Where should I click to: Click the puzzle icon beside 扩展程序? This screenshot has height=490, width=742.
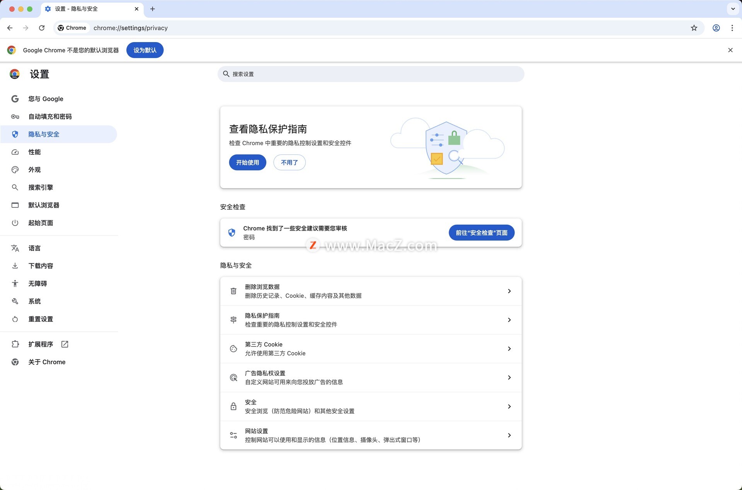click(x=15, y=344)
